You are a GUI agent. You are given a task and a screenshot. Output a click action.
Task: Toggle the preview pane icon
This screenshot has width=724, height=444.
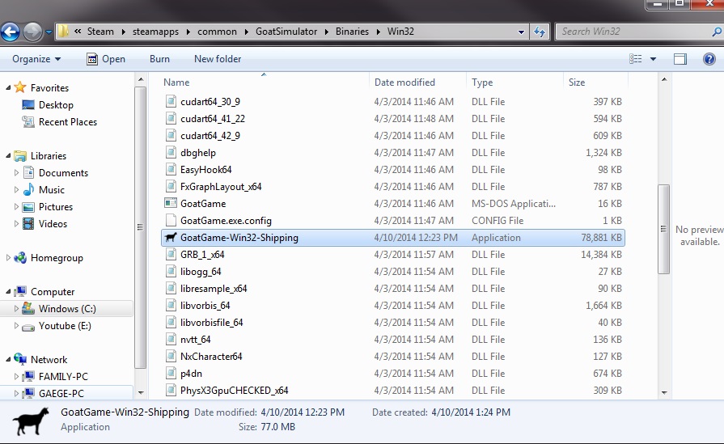(x=680, y=59)
